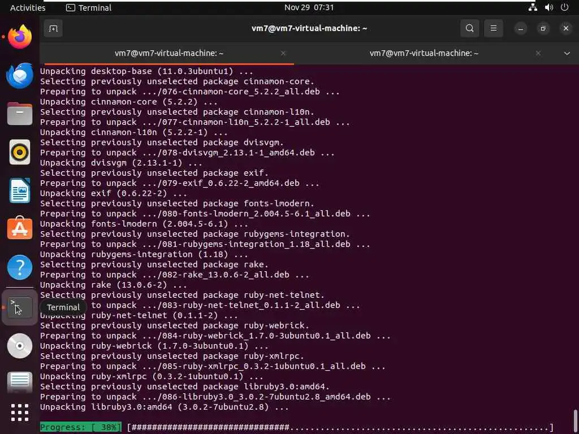
Task: Open the power menu icon
Action: coord(565,7)
